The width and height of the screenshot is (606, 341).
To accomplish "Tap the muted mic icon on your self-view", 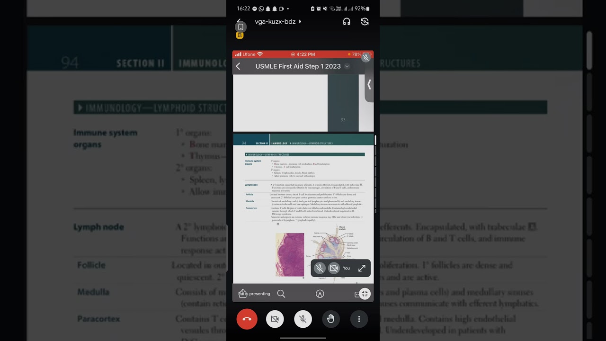I will pos(320,268).
